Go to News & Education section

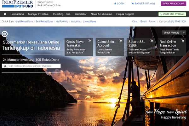point(101,14)
